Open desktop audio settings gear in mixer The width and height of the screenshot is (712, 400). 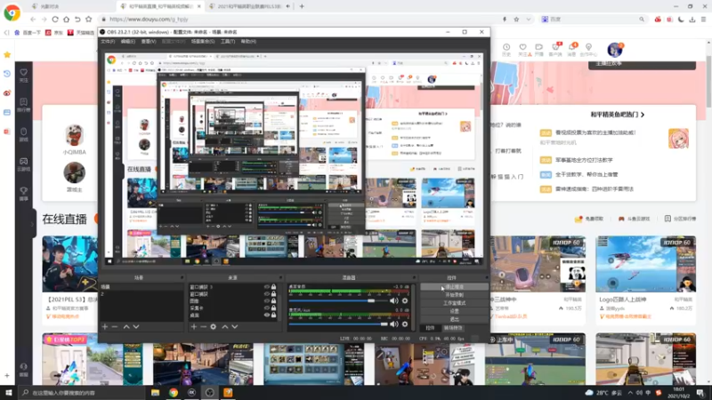[405, 300]
